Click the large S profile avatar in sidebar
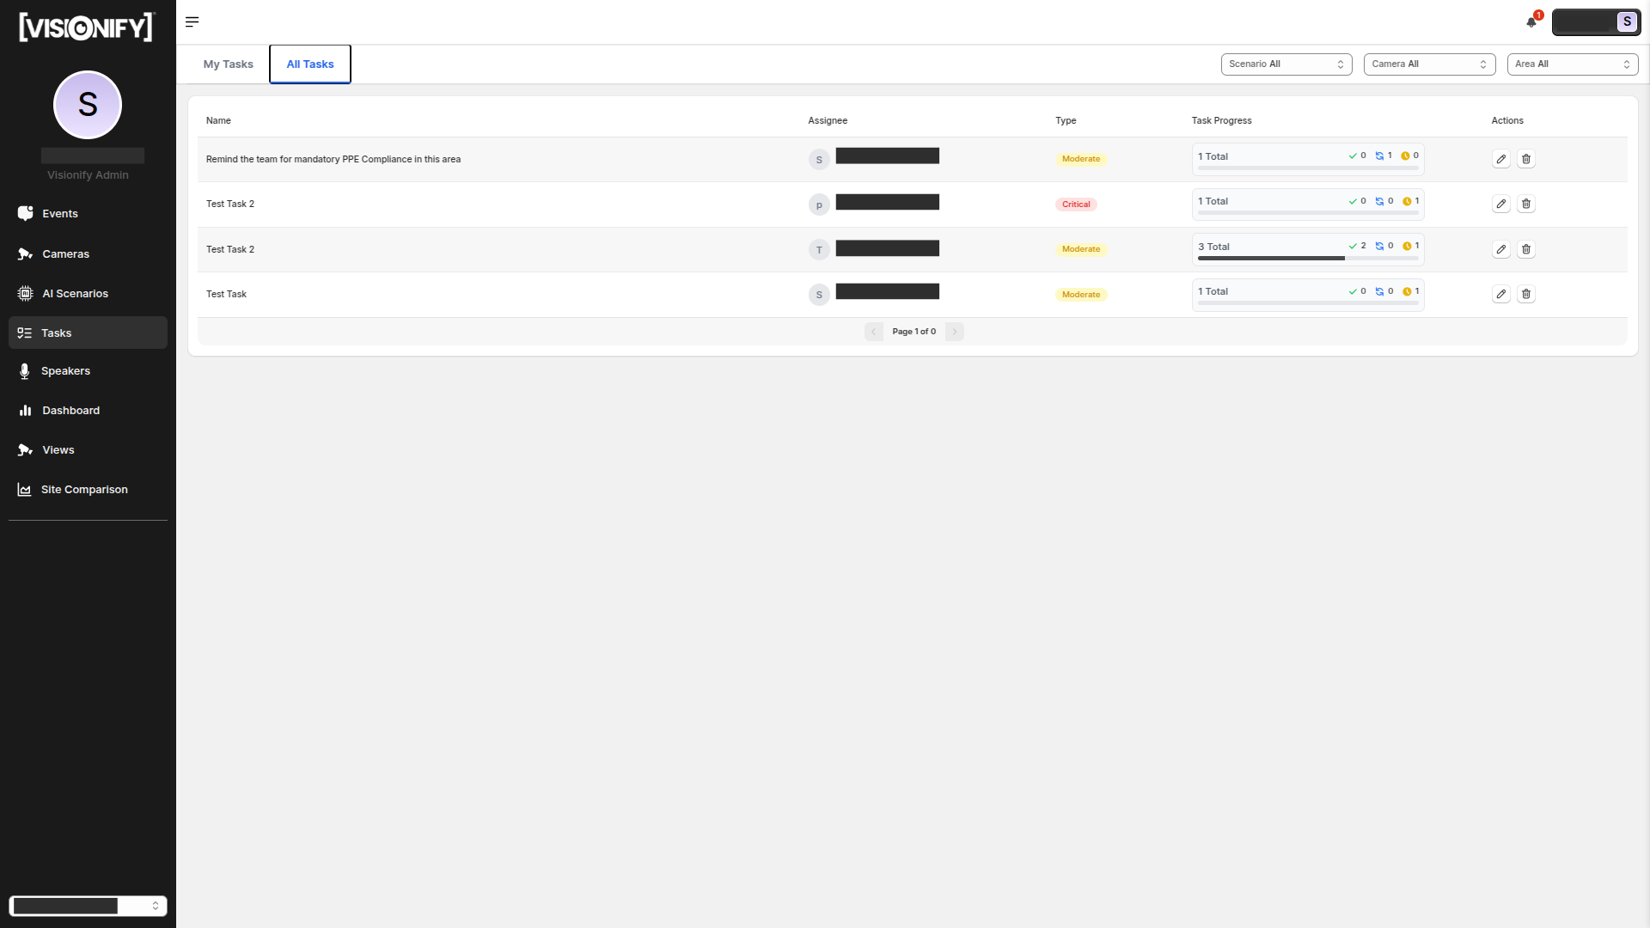The image size is (1650, 928). pyautogui.click(x=88, y=105)
